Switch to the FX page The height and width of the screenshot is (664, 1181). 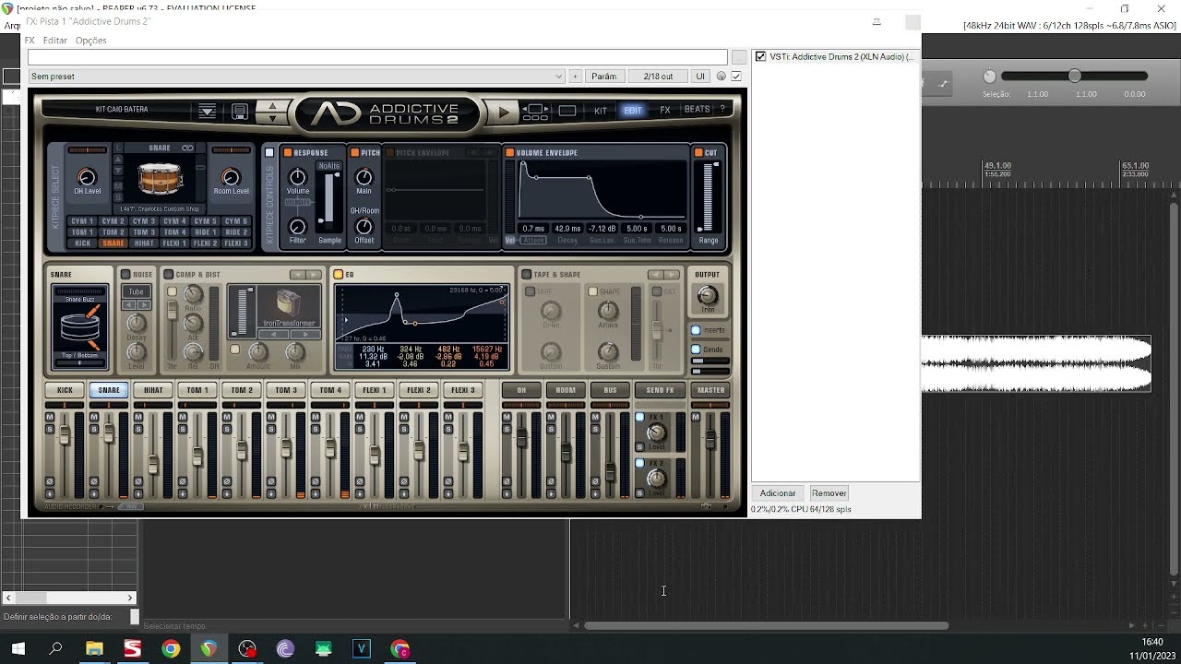click(664, 111)
